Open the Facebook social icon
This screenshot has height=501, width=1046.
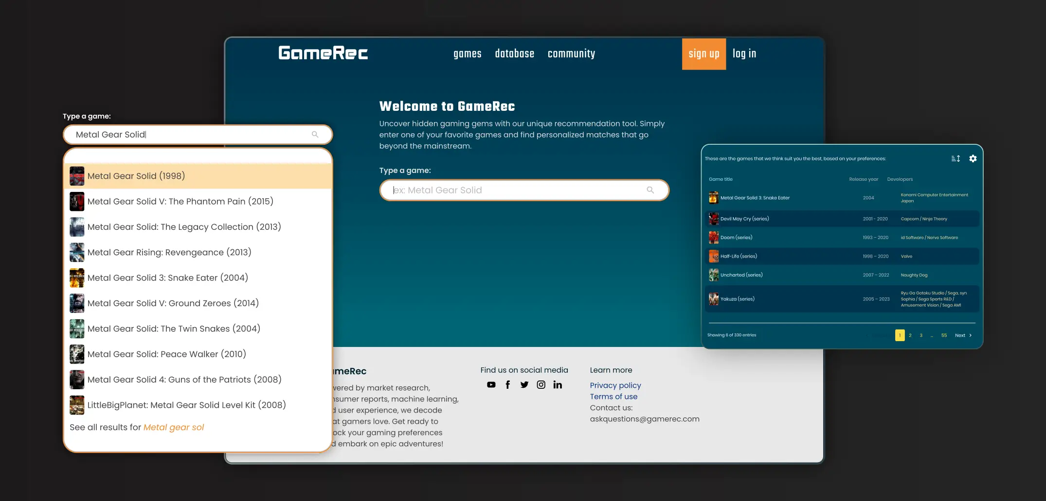pyautogui.click(x=507, y=385)
